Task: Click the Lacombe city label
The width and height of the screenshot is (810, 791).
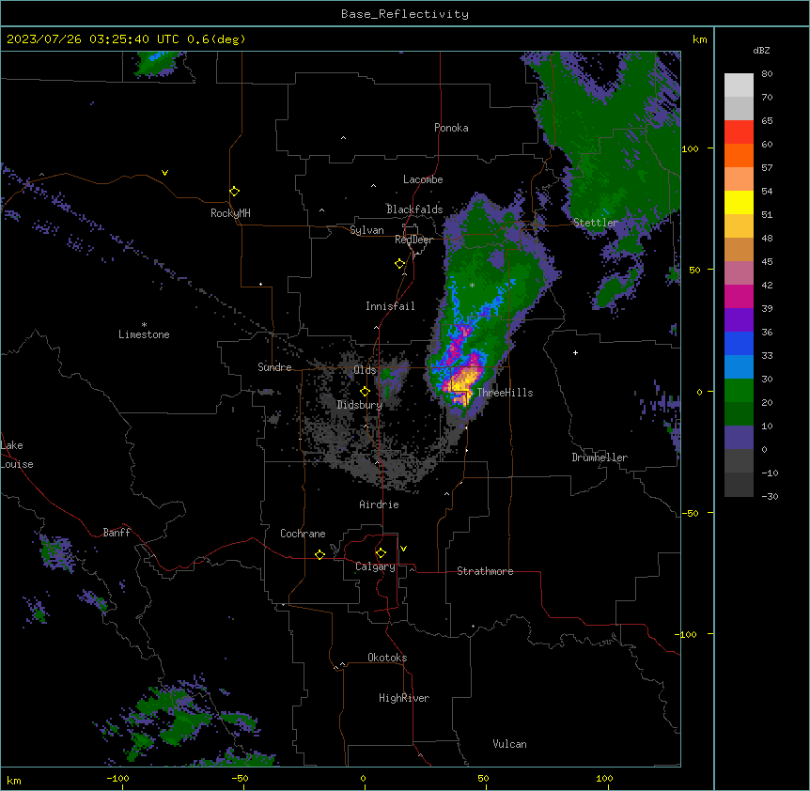Action: point(423,179)
